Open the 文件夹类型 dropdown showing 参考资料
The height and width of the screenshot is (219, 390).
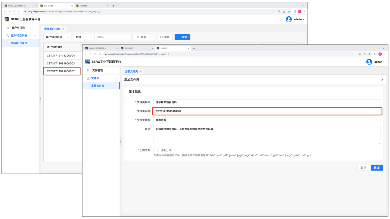pyautogui.click(x=267, y=120)
